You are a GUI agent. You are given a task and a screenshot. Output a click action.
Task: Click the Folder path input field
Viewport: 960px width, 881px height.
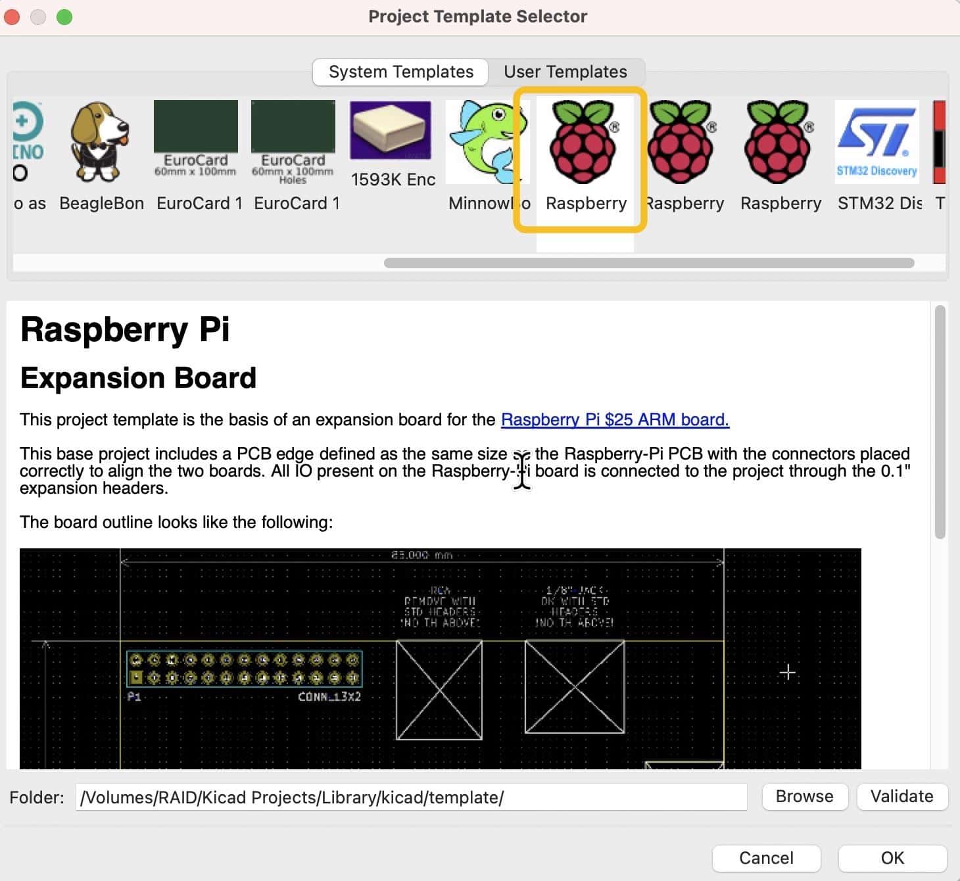point(411,797)
